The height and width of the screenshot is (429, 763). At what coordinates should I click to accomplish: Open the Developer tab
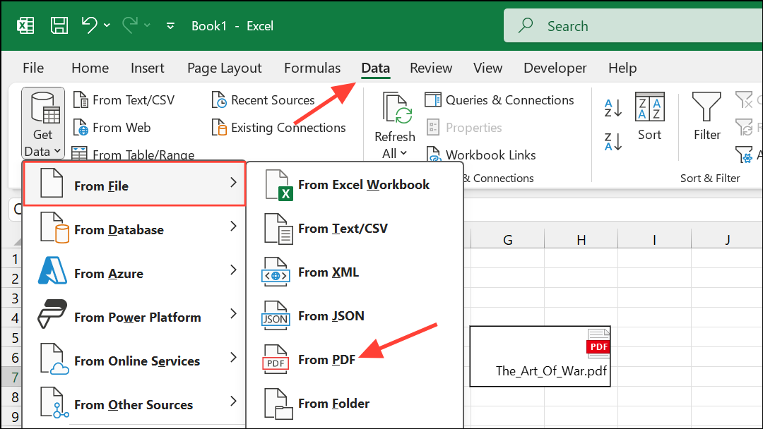click(x=555, y=68)
